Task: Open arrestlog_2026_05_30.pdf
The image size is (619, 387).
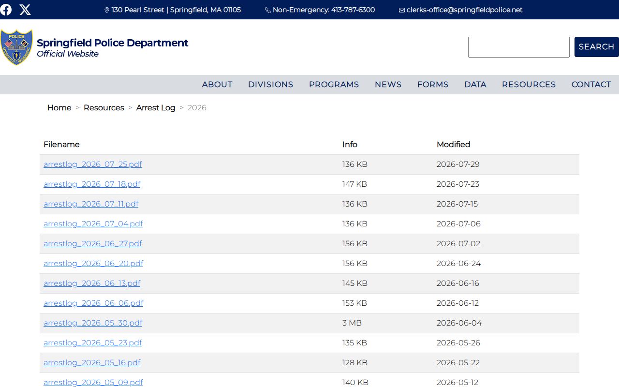Action: point(93,323)
